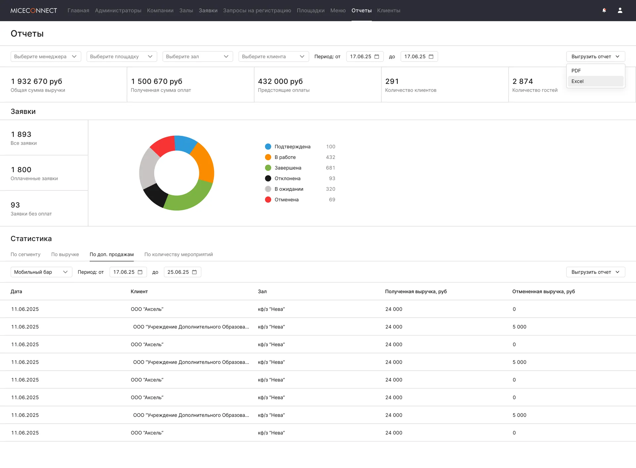Screen dimensions: 636x468
Task: Open Меню navigation item
Action: (x=338, y=11)
